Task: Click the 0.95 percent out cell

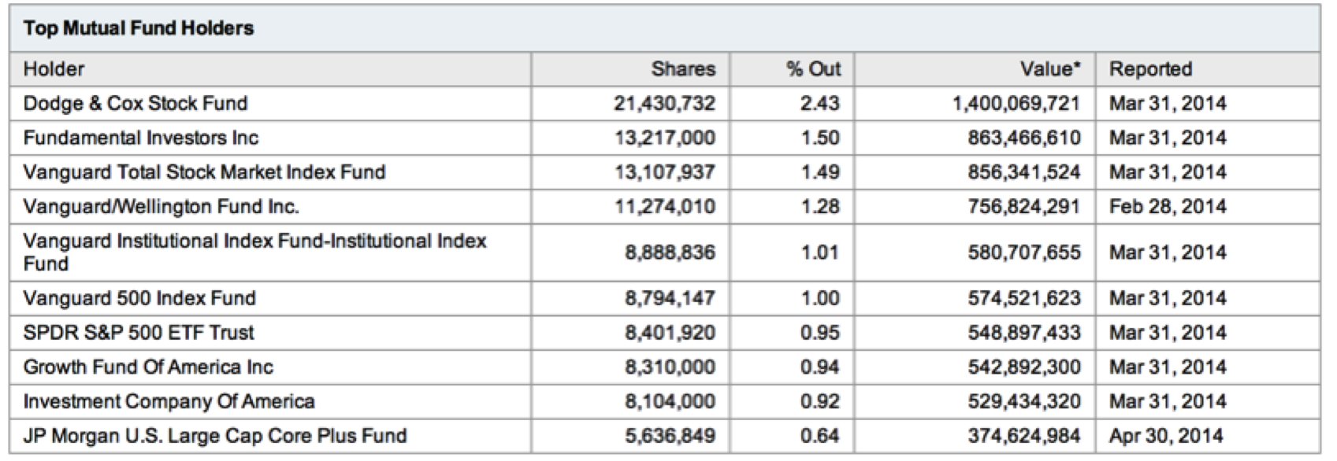Action: coord(820,333)
